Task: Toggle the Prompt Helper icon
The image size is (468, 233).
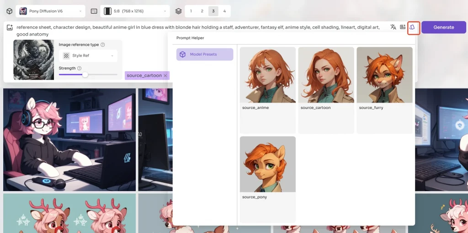Action: (x=413, y=27)
